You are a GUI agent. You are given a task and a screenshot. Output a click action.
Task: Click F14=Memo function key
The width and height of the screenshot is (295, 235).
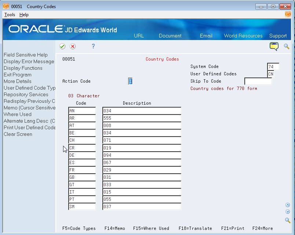pos(115,228)
